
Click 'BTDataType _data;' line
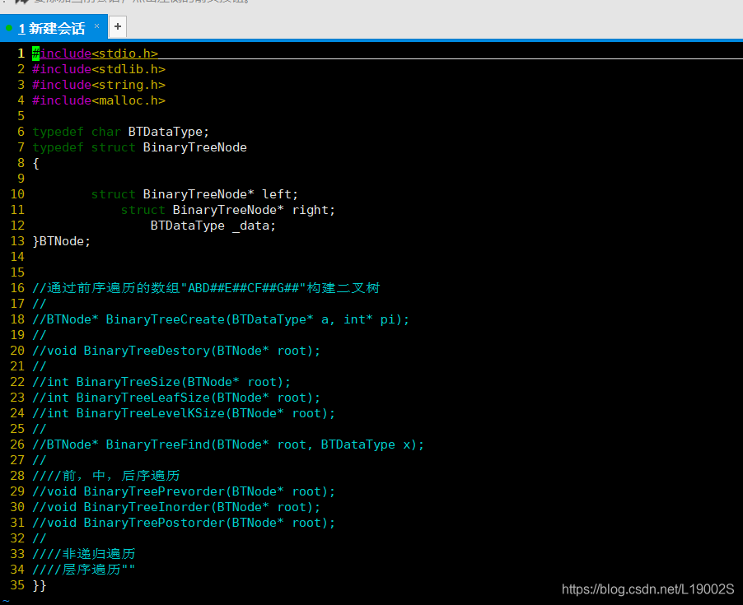pos(213,226)
